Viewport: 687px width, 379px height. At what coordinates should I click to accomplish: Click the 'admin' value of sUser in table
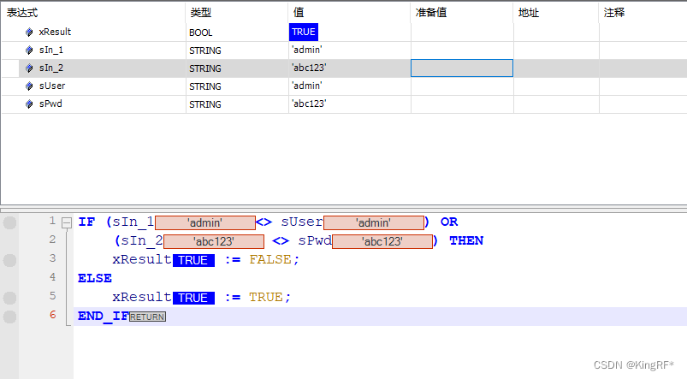307,86
